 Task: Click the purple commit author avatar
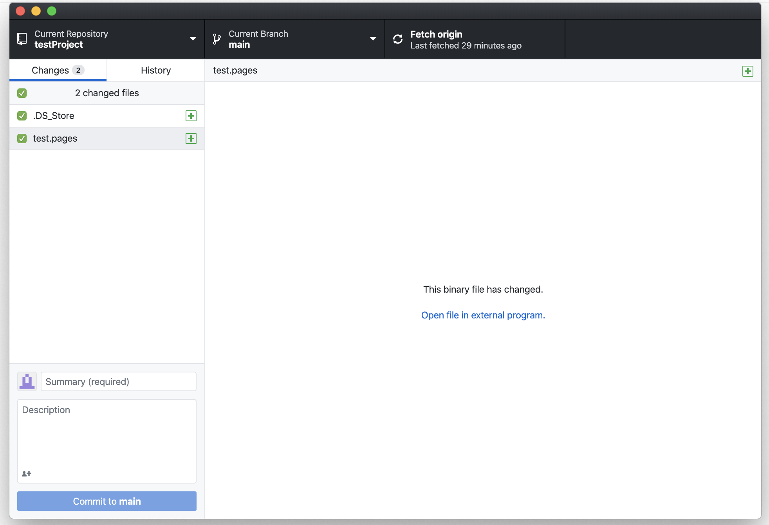click(x=27, y=381)
